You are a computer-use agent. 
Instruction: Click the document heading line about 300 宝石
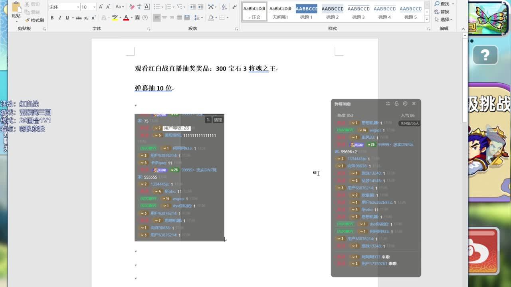click(x=206, y=69)
